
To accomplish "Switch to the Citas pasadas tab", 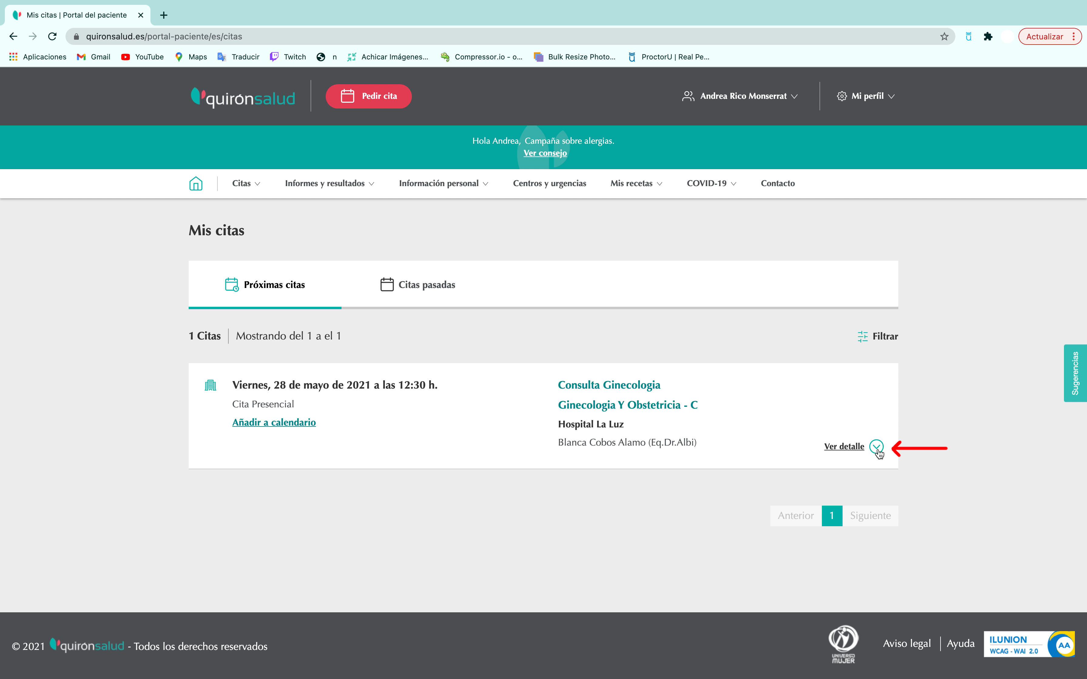I will coord(418,285).
